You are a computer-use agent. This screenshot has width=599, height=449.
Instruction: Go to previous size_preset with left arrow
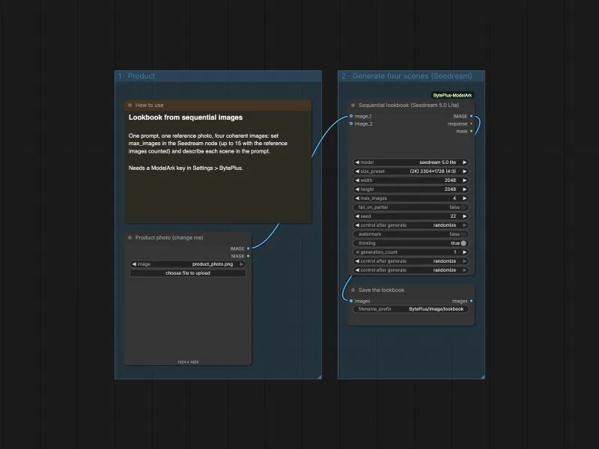click(x=357, y=171)
